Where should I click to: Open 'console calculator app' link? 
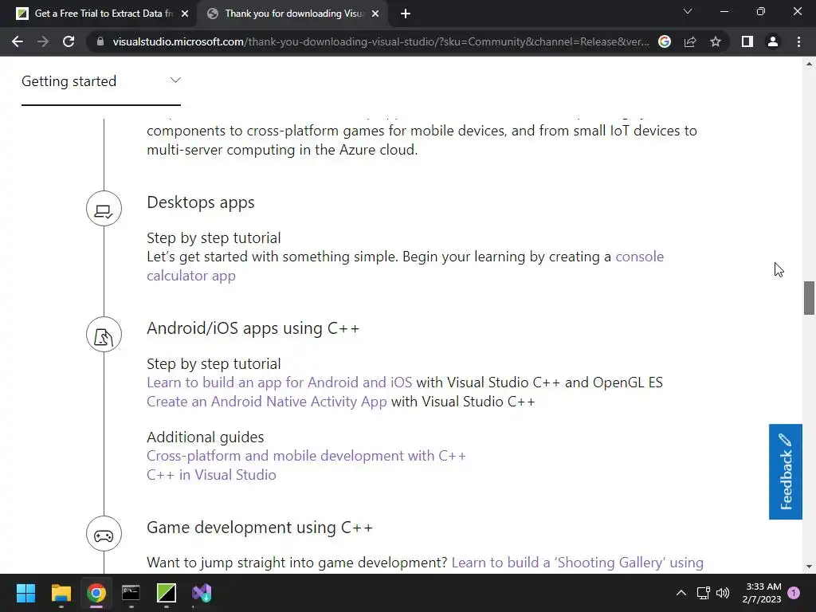click(x=640, y=257)
